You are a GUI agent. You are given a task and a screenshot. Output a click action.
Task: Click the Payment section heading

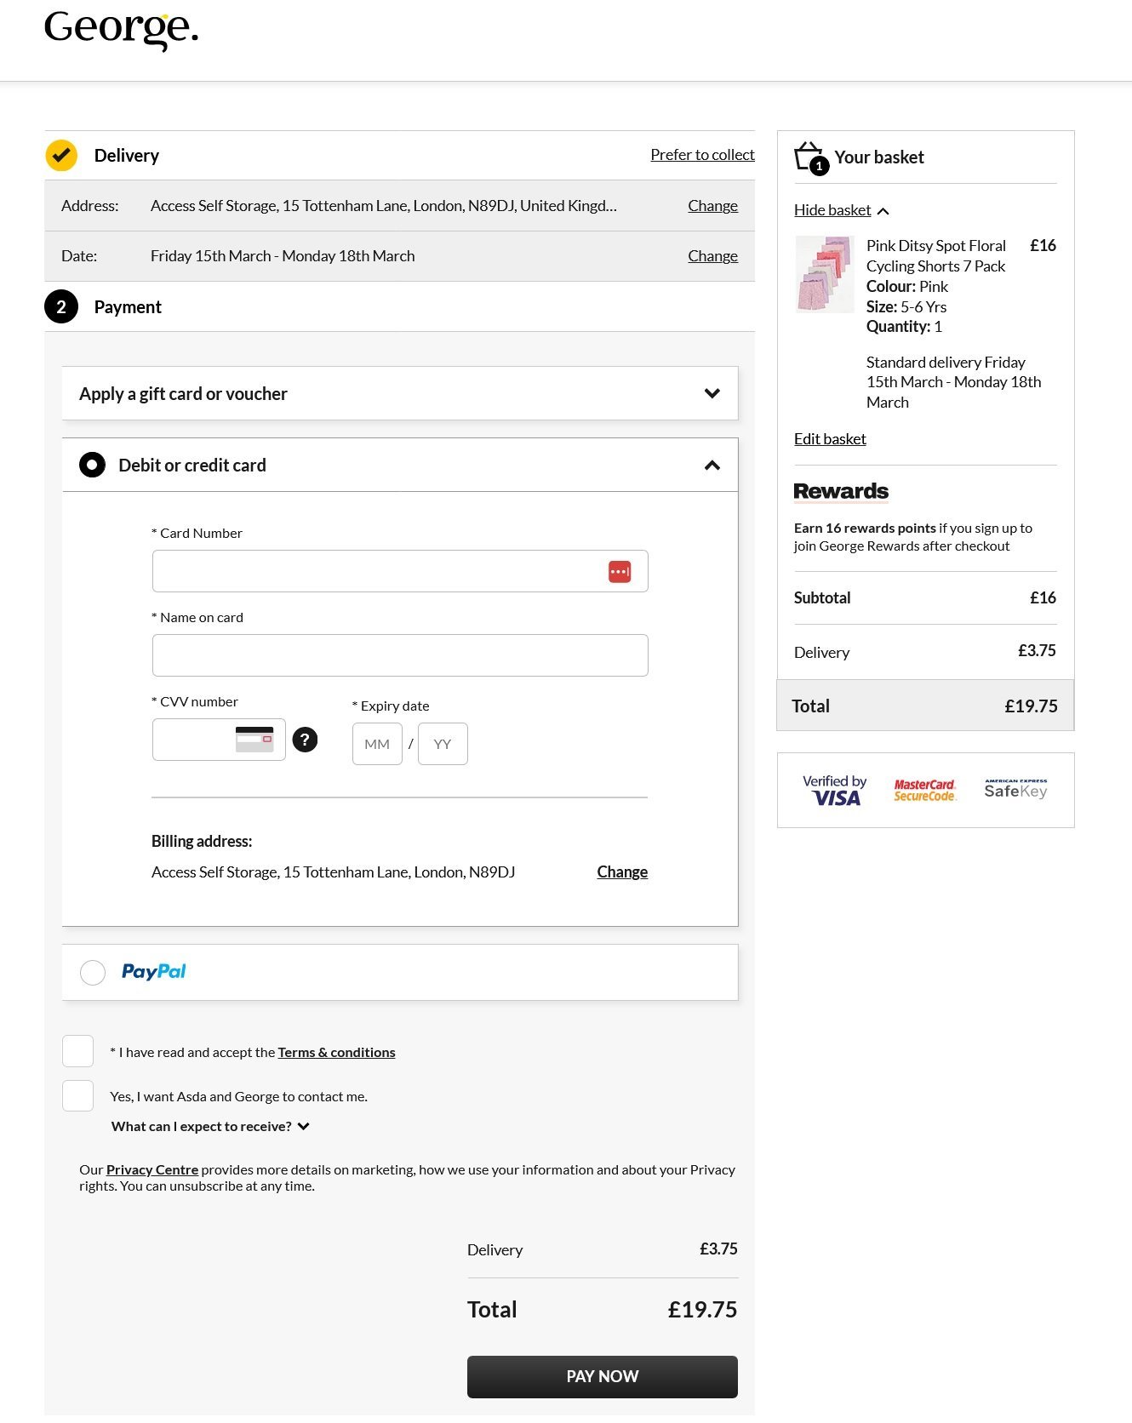[x=128, y=307]
